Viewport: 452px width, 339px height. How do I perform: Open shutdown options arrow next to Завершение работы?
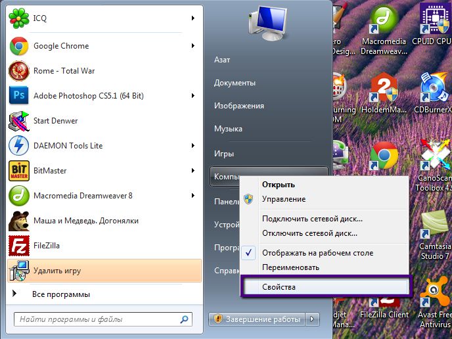point(313,319)
